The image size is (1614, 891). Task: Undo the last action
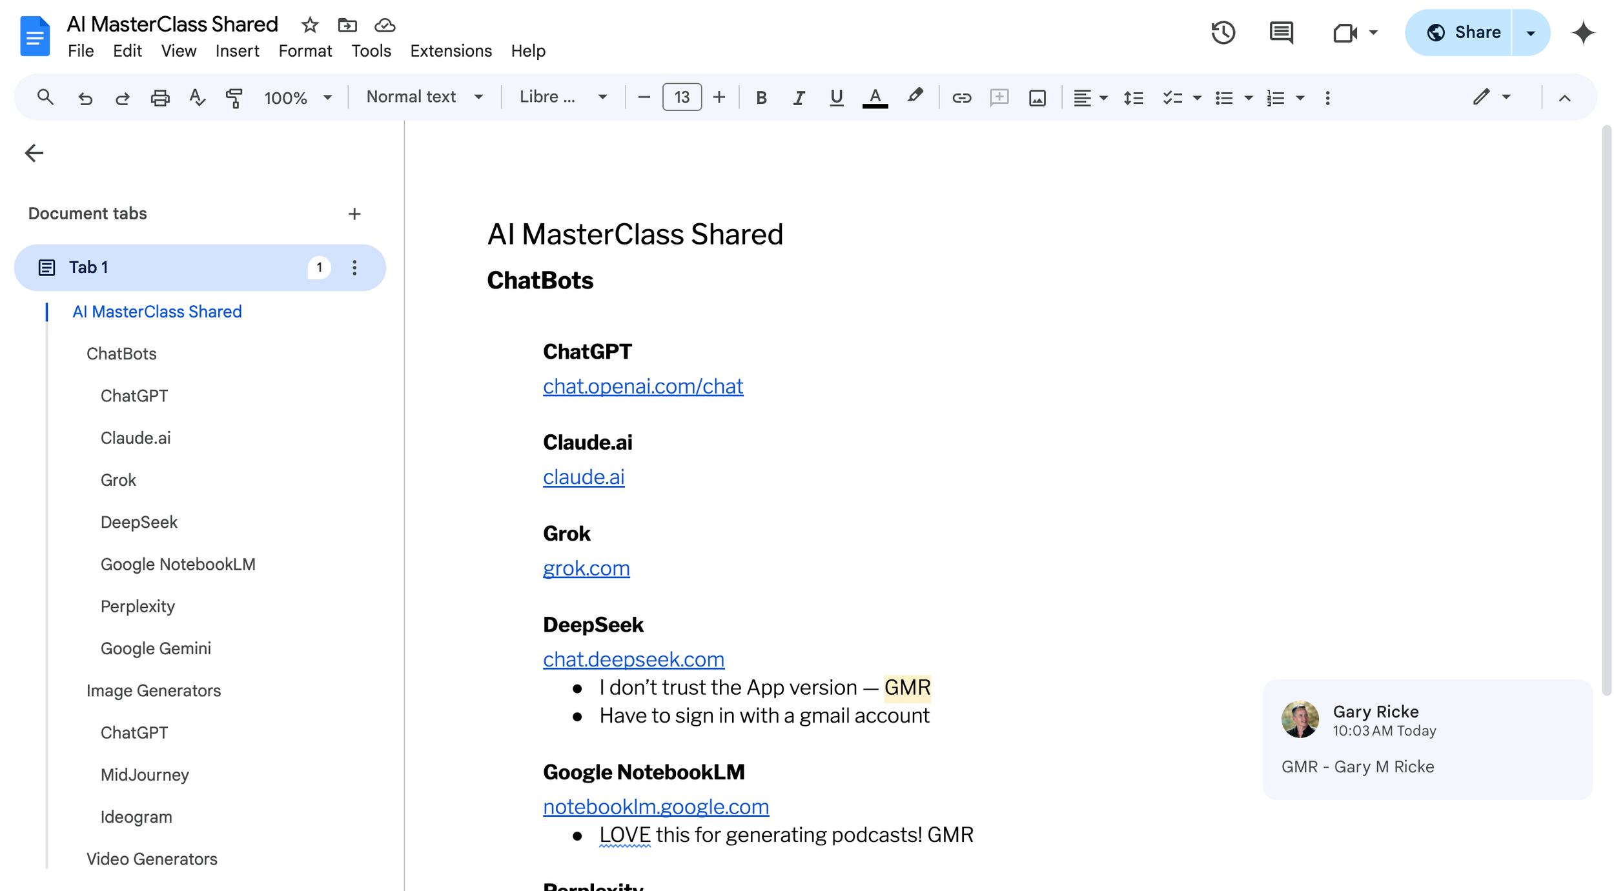(x=85, y=97)
